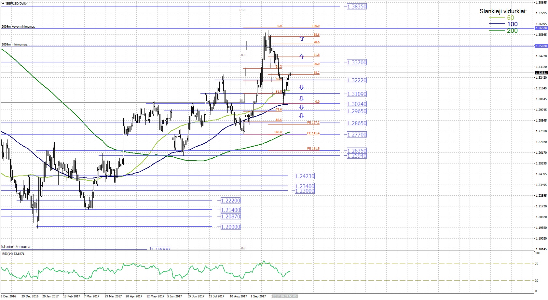The width and height of the screenshot is (548, 300).
Task: Click the 1.36520 price tag on axis
Action: pyautogui.click(x=541, y=28)
